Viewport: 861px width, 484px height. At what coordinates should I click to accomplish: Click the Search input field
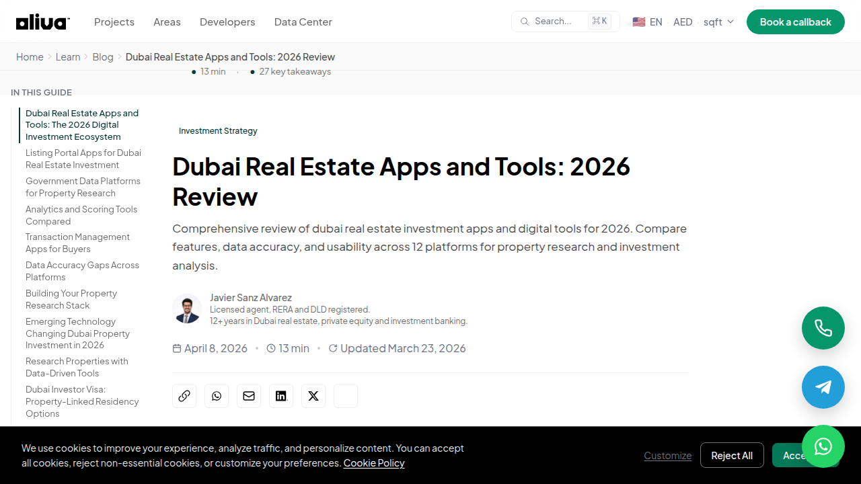(x=566, y=22)
